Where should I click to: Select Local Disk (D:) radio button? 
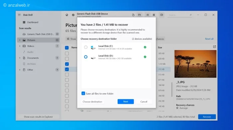[86, 57]
